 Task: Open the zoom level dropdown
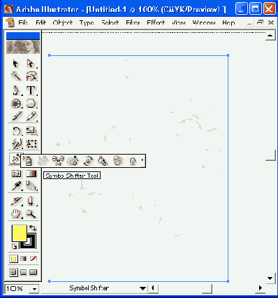pyautogui.click(x=35, y=289)
